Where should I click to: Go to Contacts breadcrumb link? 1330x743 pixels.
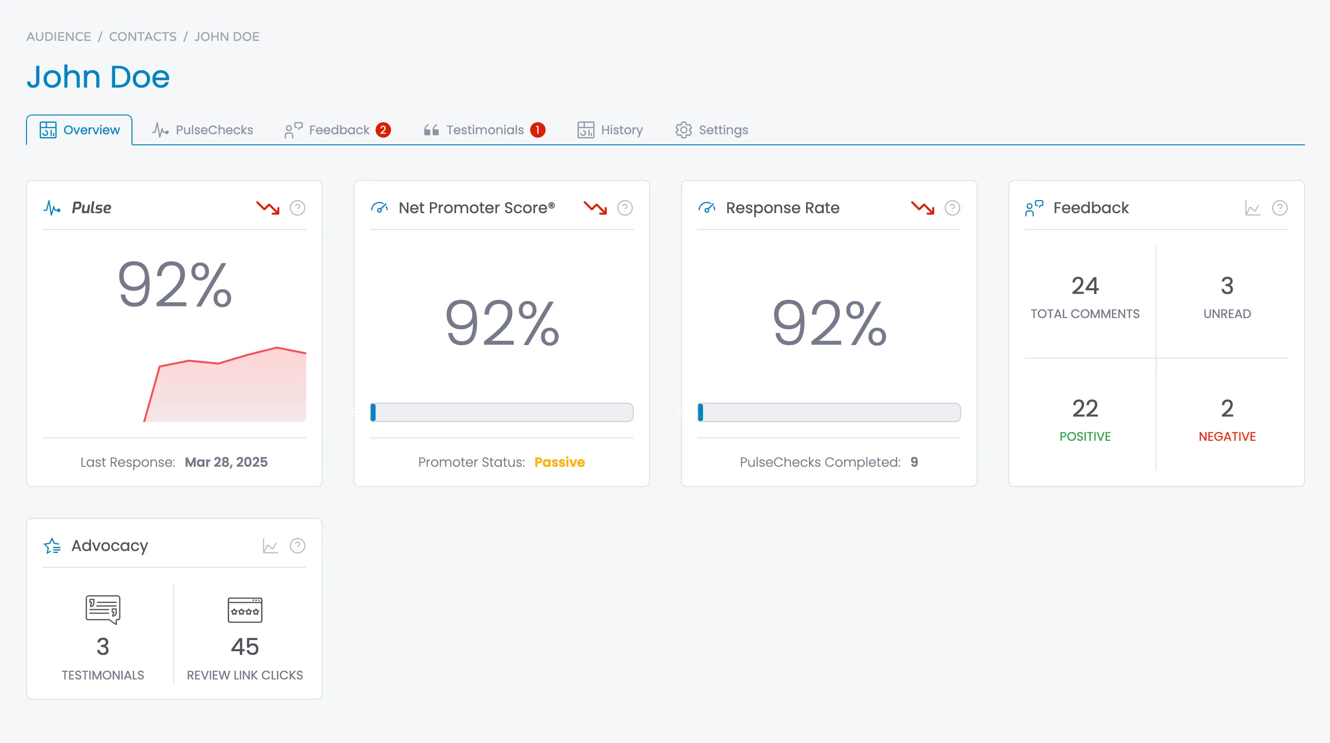143,37
